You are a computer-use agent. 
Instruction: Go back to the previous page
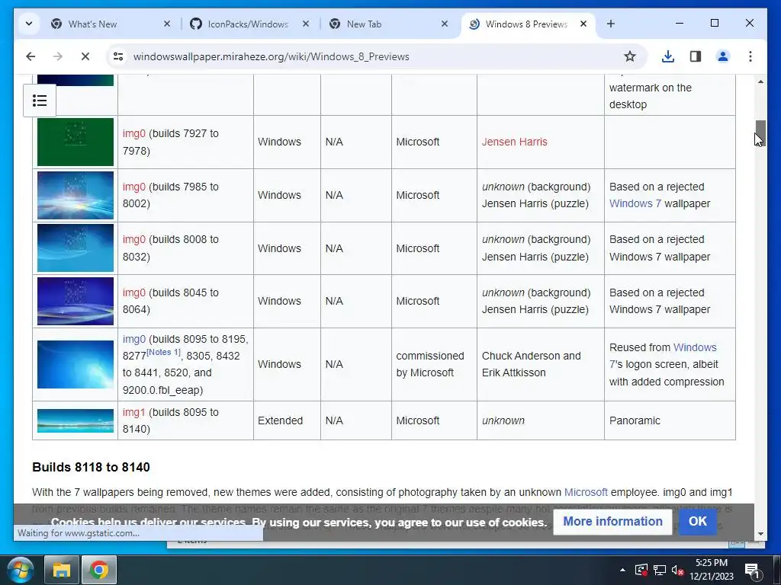coord(31,56)
